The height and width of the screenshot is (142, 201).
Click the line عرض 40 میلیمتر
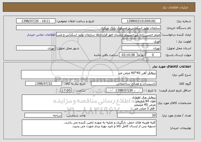click(x=145, y=105)
